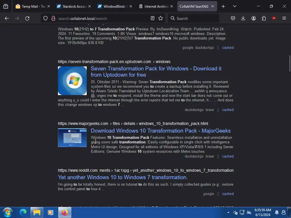The width and height of the screenshot is (291, 218).
Task: Close the Internet Archive tab
Action: click(172, 7)
